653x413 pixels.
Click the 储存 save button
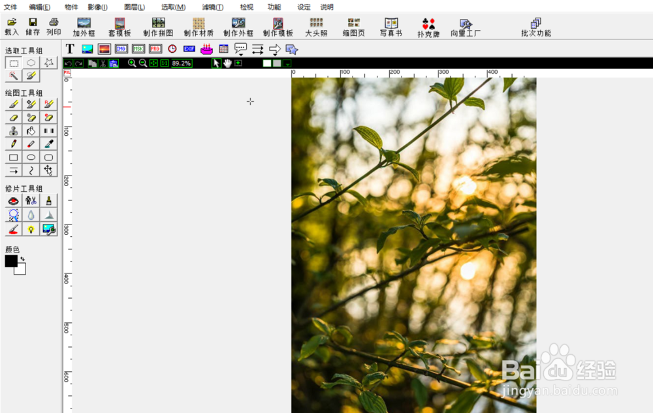[33, 27]
